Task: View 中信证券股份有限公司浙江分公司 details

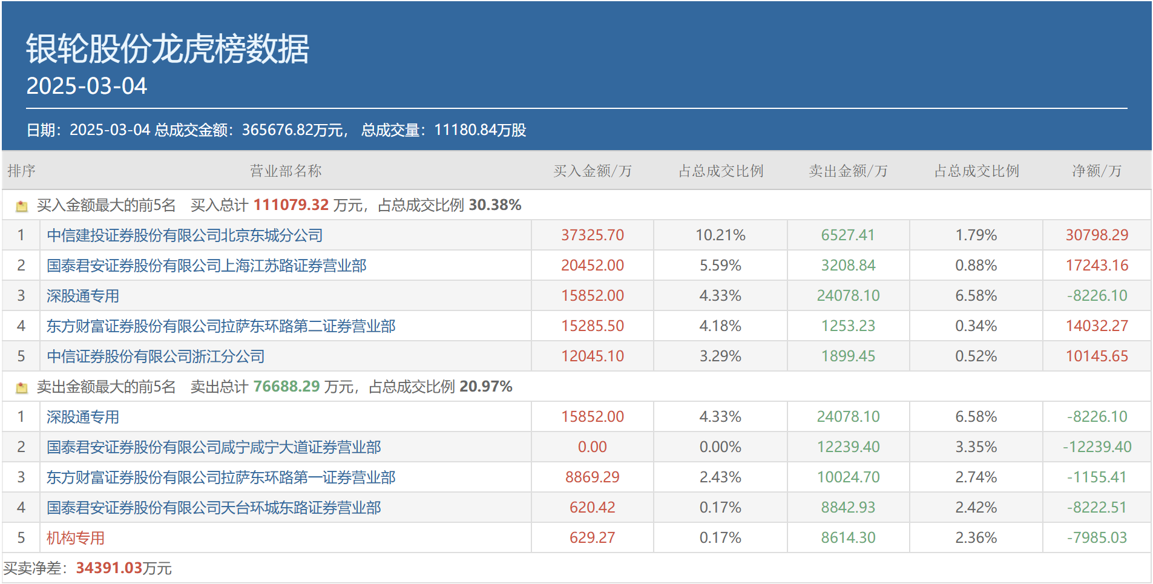Action: (x=154, y=356)
